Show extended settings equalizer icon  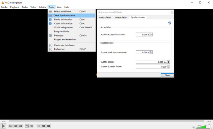pos(32,126)
